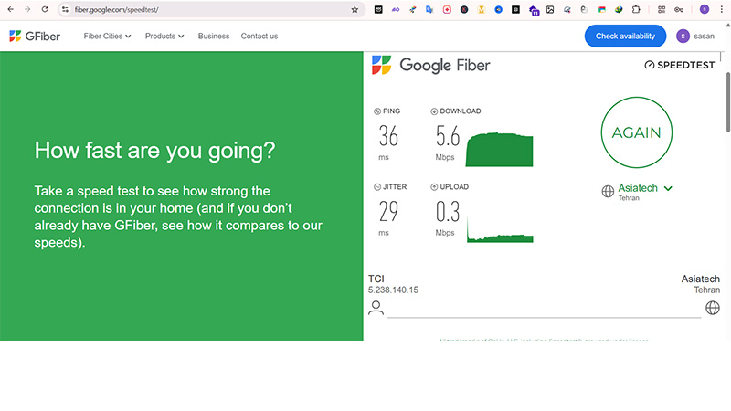Open the Chrome three-dot menu
This screenshot has height=411, width=731.
click(721, 9)
